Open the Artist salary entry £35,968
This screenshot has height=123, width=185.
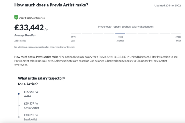pos(31,94)
